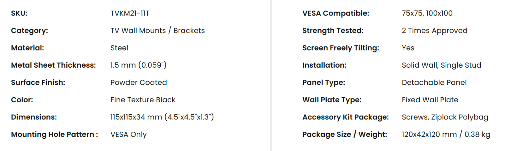Select the 75x75, 100x100 VESA value
The image size is (505, 151).
pos(427,13)
